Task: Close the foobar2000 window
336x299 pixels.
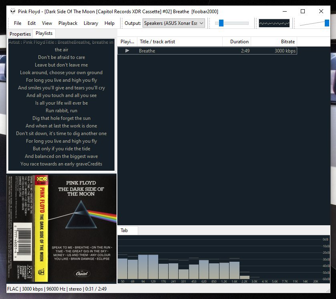Action: pyautogui.click(x=321, y=11)
